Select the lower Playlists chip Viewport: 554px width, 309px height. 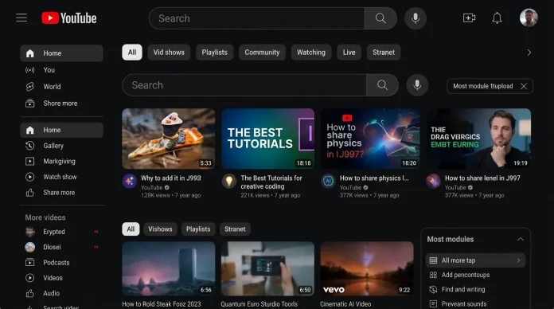[x=198, y=229]
